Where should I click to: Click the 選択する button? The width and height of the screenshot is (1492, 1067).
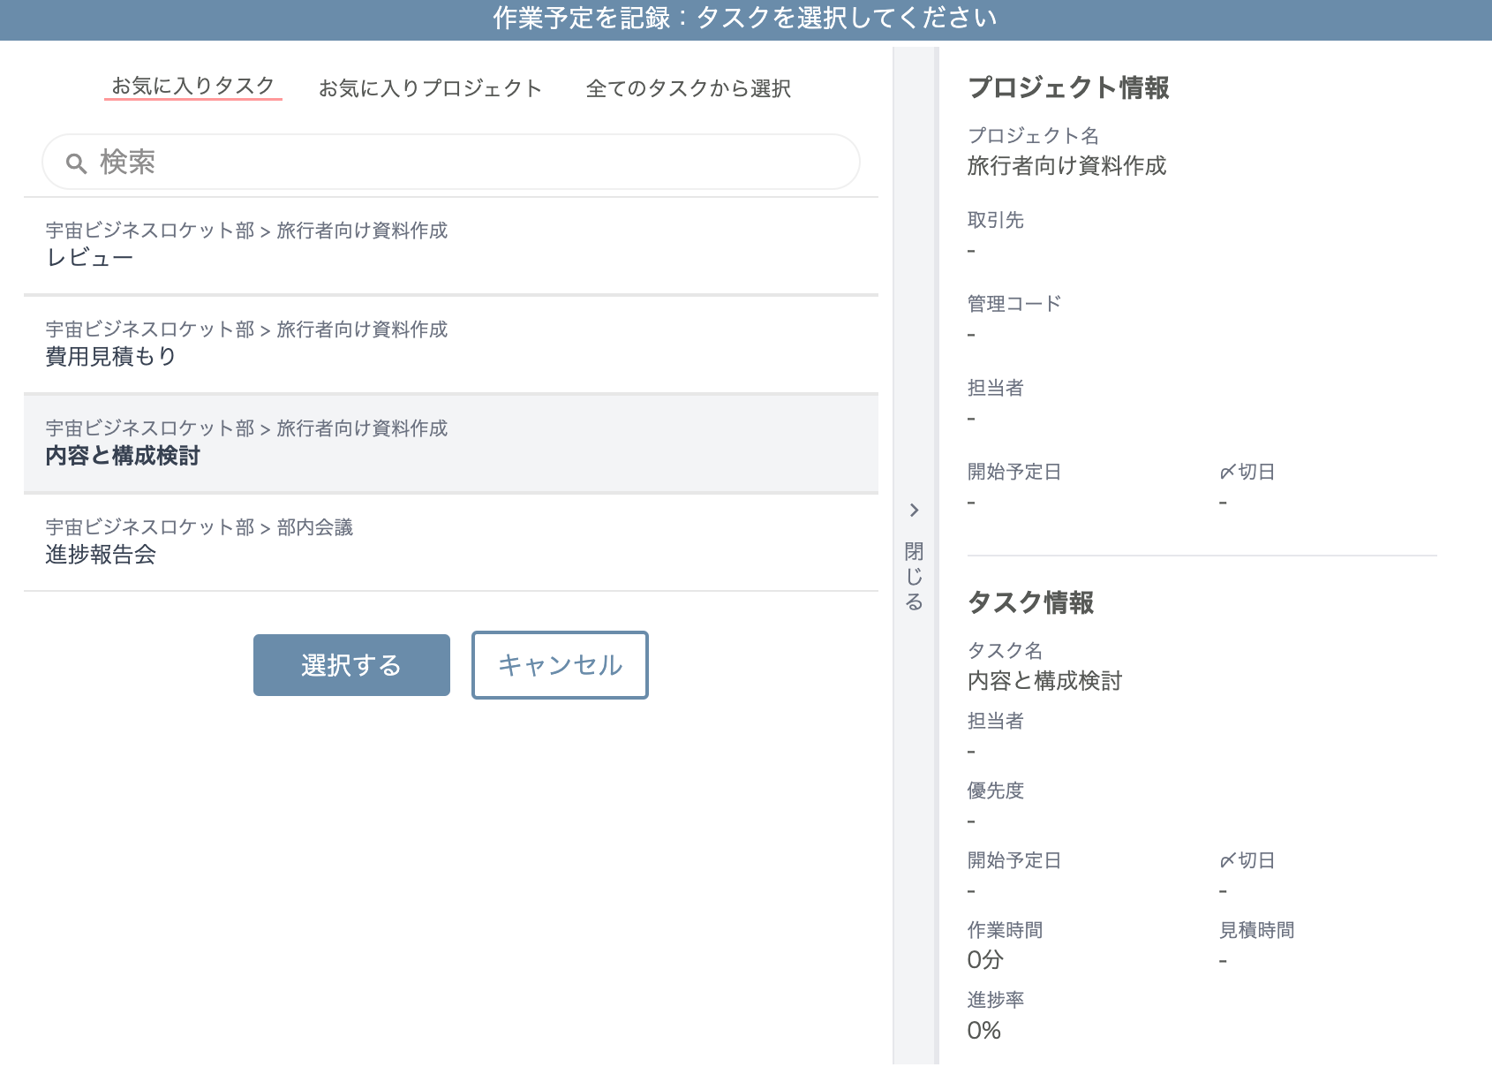pos(350,665)
